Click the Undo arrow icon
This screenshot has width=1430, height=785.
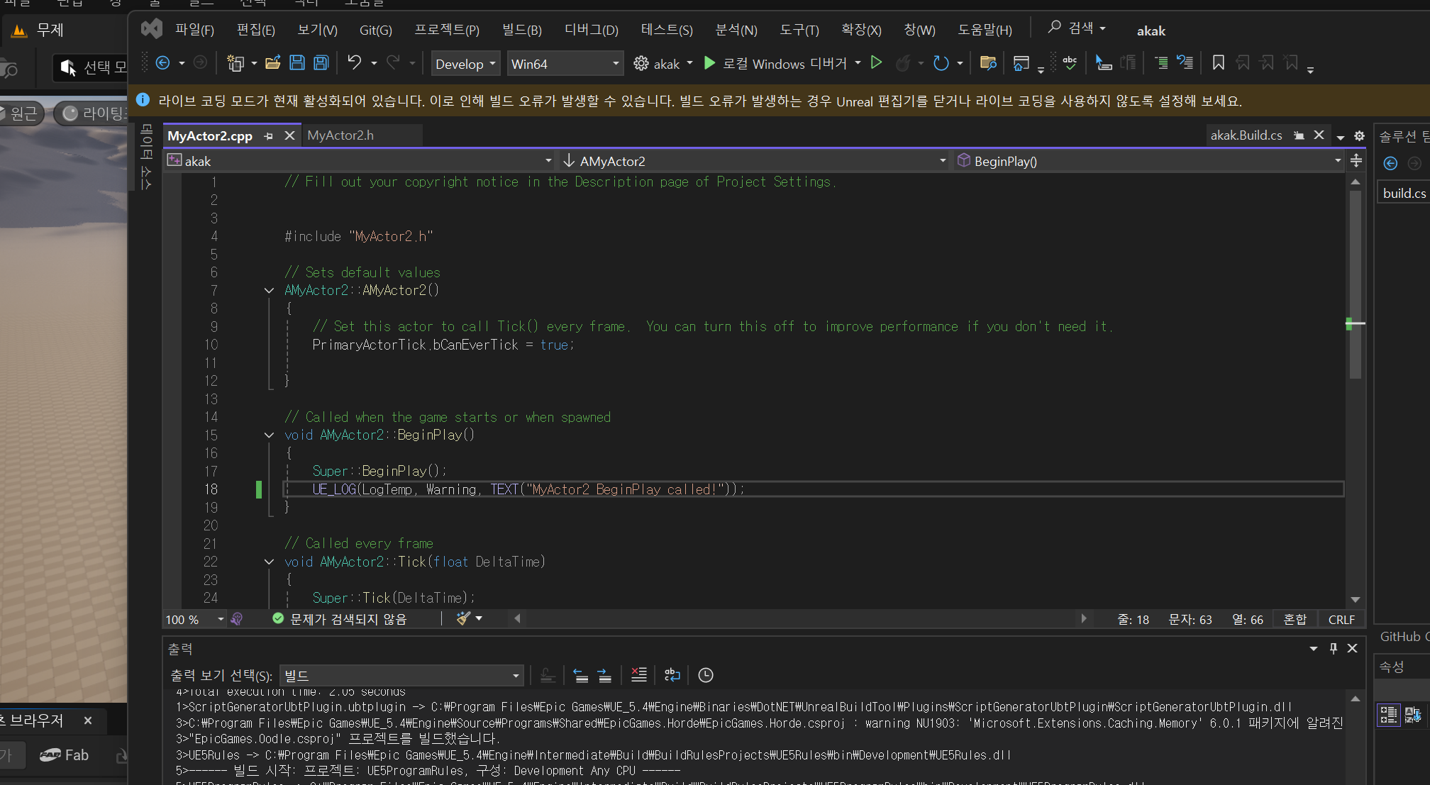(354, 63)
